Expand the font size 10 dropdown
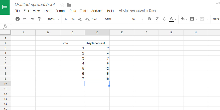This screenshot has width=220, height=110. coord(137,19)
